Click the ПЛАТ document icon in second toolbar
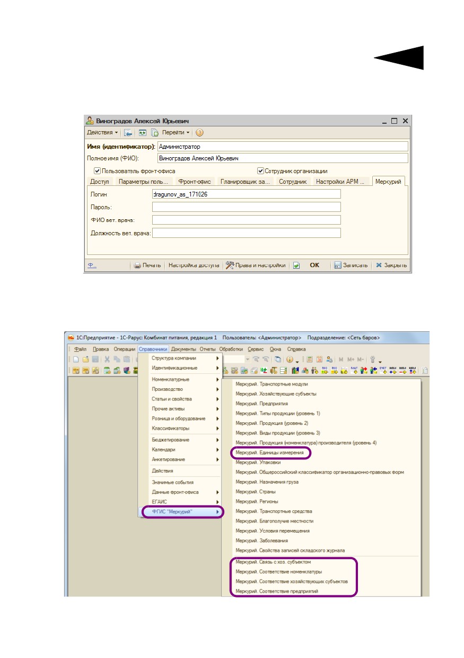The width and height of the screenshot is (464, 658). (x=354, y=370)
